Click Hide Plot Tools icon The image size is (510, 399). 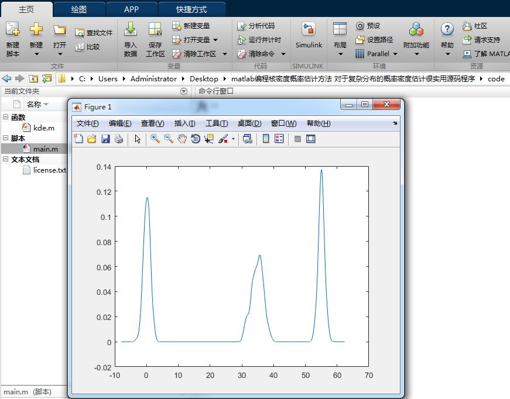[x=297, y=139]
